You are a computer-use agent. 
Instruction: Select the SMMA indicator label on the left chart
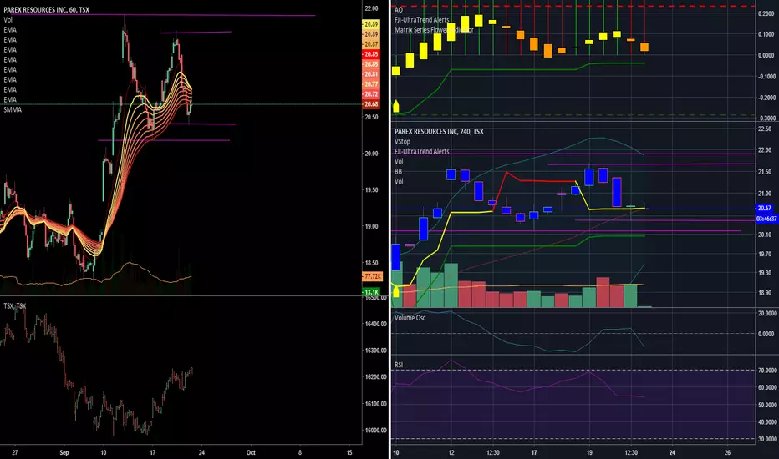13,109
